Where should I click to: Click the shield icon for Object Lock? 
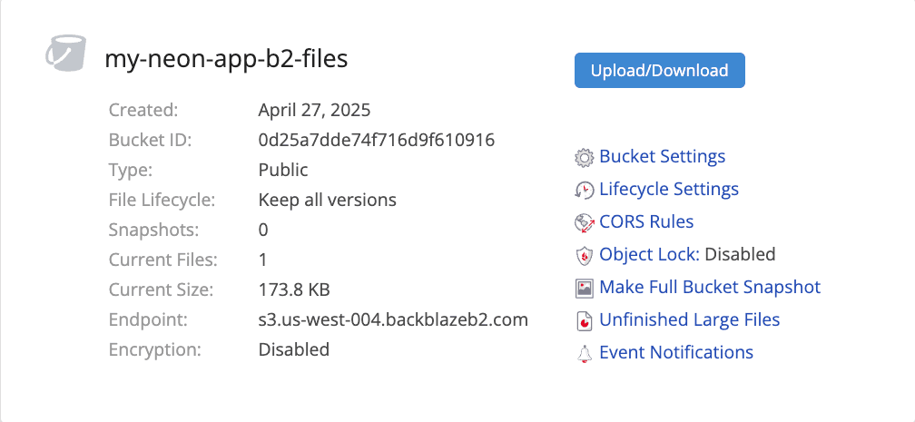coord(585,256)
